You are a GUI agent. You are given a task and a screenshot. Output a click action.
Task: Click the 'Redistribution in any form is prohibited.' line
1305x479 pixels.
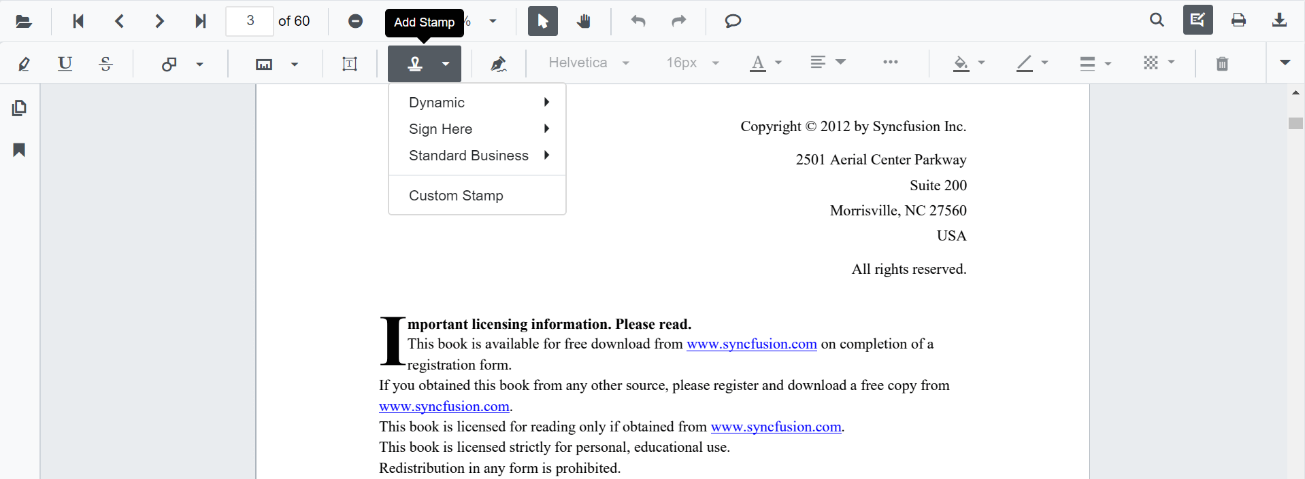pos(500,468)
